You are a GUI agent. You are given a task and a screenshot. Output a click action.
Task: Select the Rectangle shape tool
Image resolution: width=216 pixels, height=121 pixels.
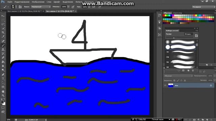[3, 87]
